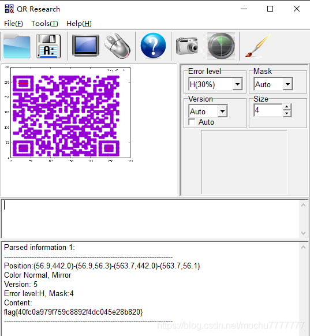Toggle the Auto checkbox under Version
Image resolution: width=310 pixels, height=336 pixels.
point(192,122)
